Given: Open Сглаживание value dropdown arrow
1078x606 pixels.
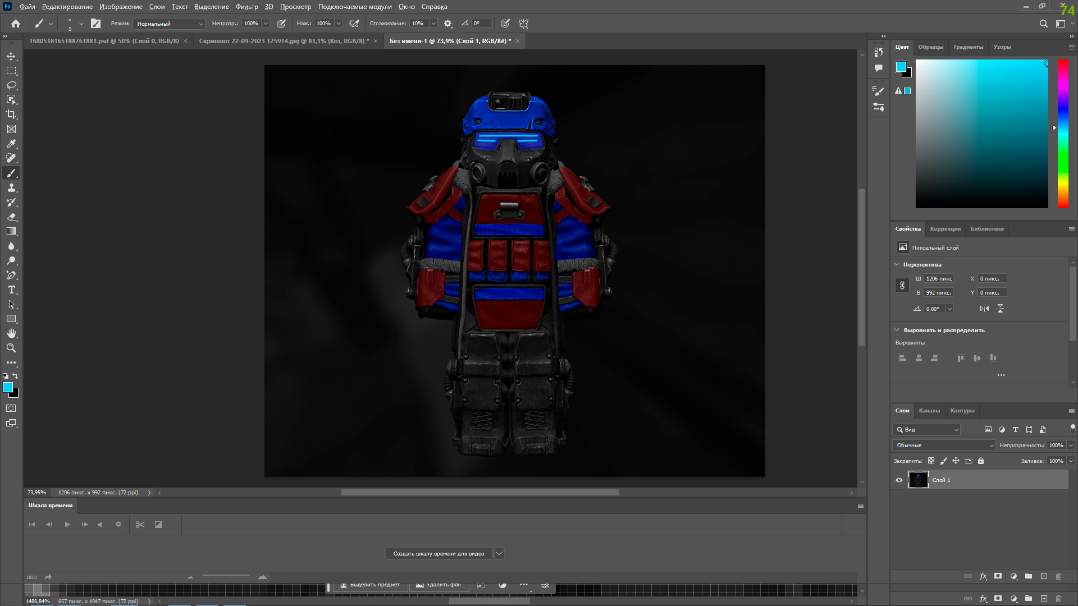Looking at the screenshot, I should pos(433,24).
